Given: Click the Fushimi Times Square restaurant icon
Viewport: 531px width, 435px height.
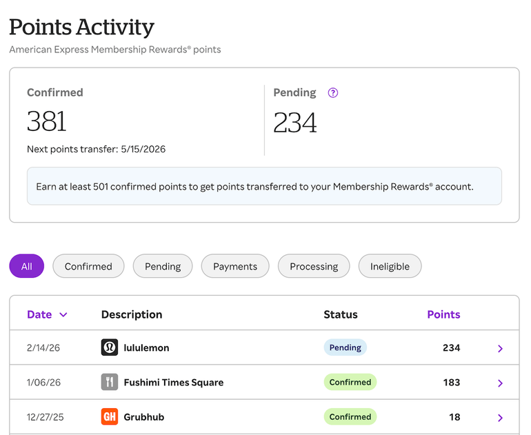Looking at the screenshot, I should [x=110, y=382].
